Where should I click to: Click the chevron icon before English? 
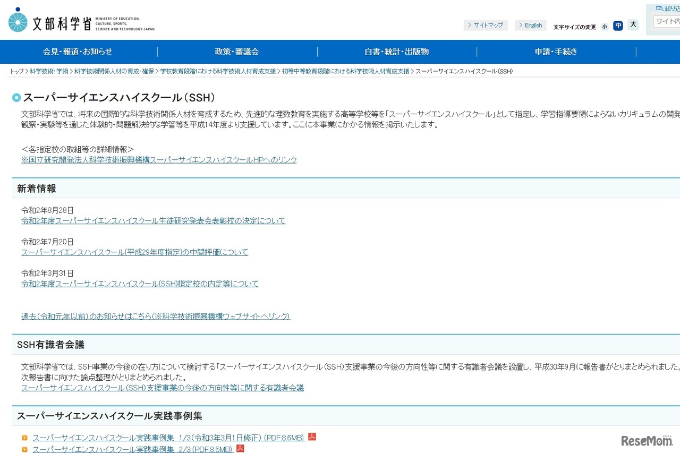pyautogui.click(x=520, y=25)
